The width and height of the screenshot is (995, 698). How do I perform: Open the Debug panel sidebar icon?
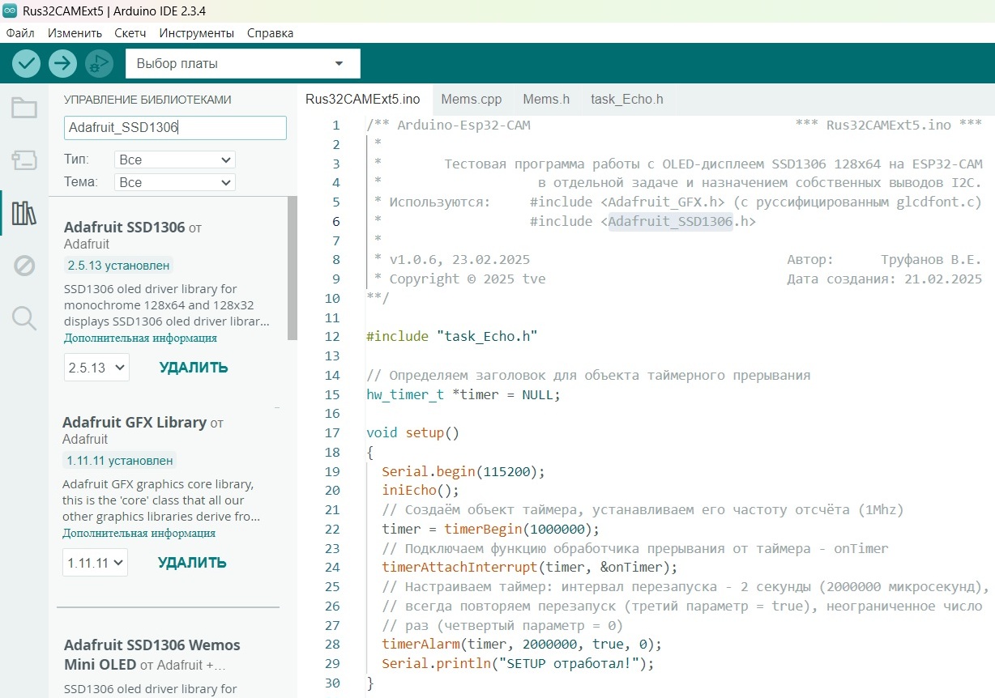coord(24,266)
